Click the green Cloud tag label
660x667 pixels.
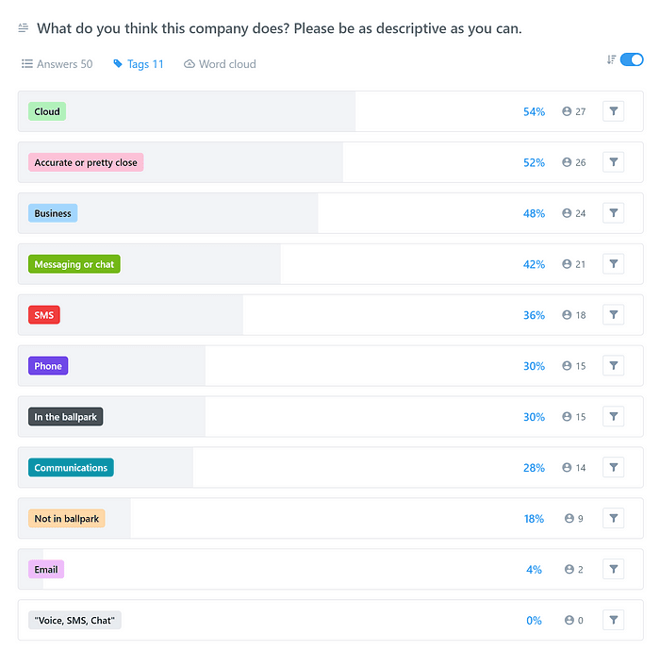point(47,111)
